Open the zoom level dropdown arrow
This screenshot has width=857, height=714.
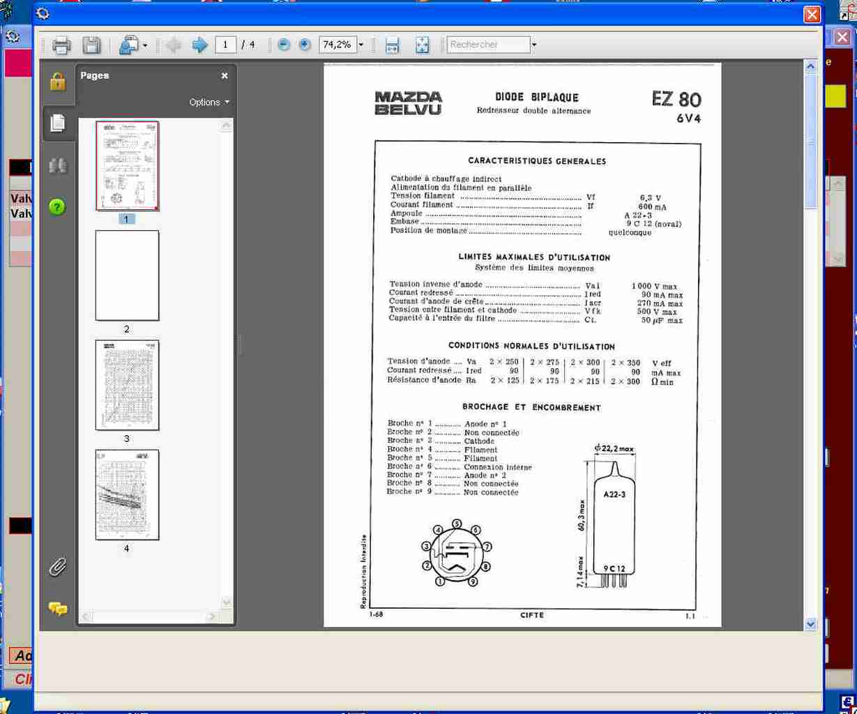click(361, 45)
